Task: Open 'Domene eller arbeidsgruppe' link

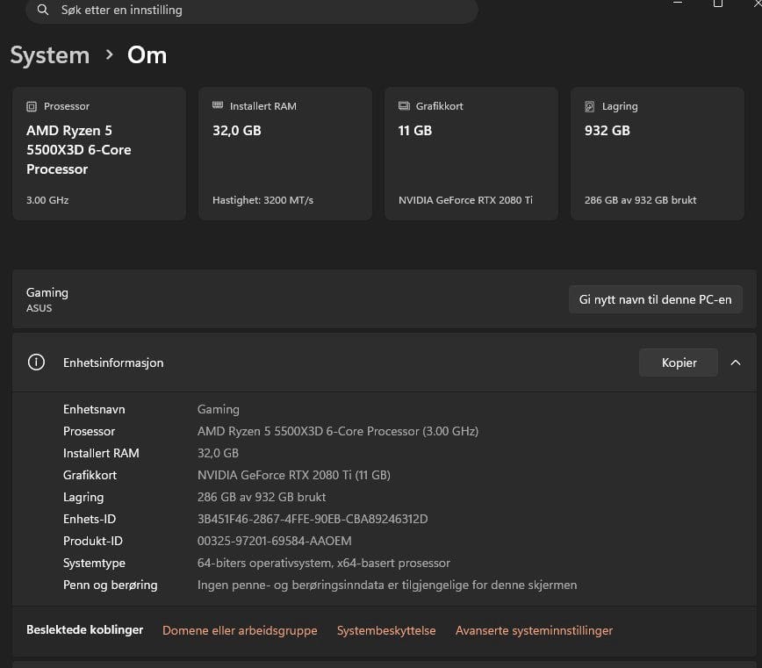Action: coord(240,630)
